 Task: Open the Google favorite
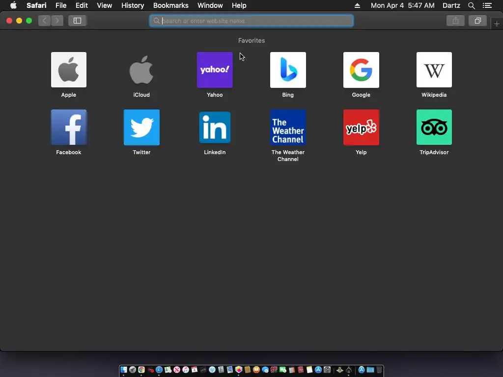361,70
